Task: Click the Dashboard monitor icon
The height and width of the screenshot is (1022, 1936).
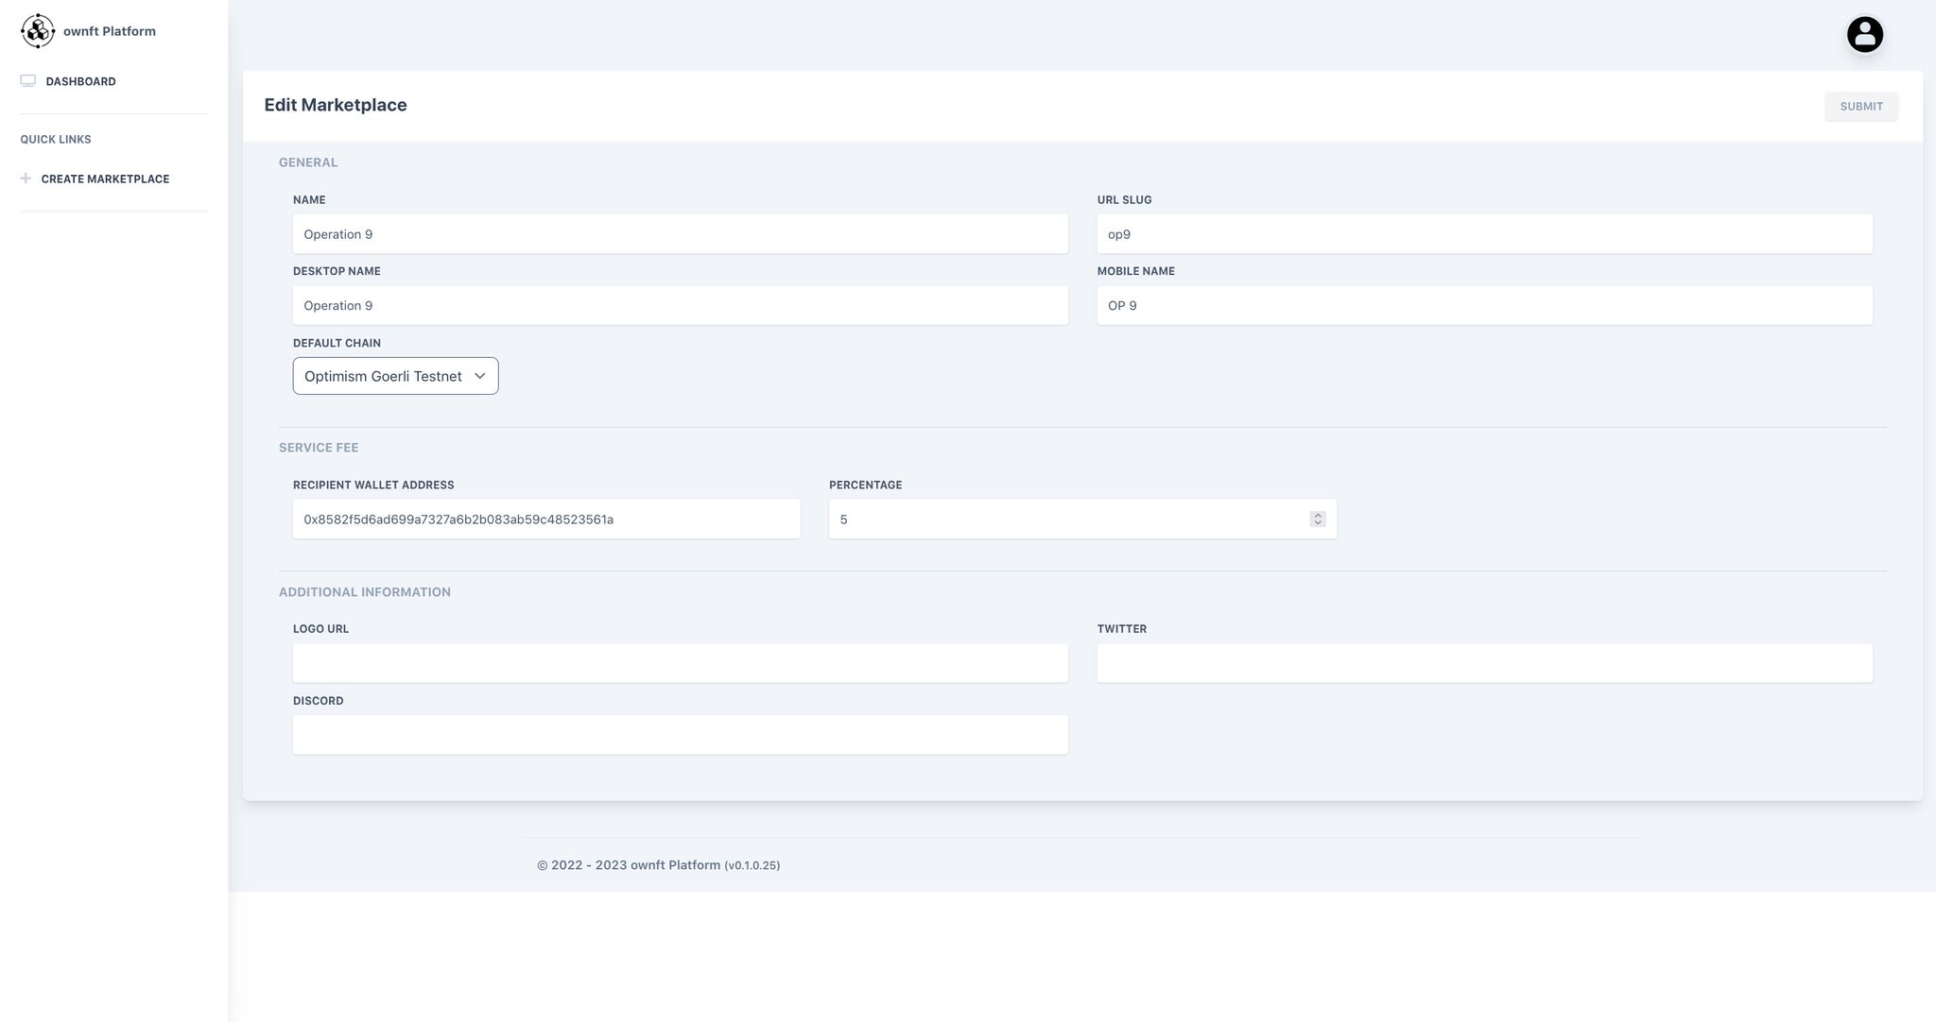Action: pyautogui.click(x=28, y=81)
